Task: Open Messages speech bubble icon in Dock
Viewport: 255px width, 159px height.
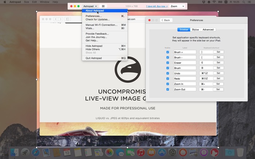Action: 120,152
